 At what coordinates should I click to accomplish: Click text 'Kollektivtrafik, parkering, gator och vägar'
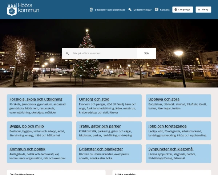point(105,131)
